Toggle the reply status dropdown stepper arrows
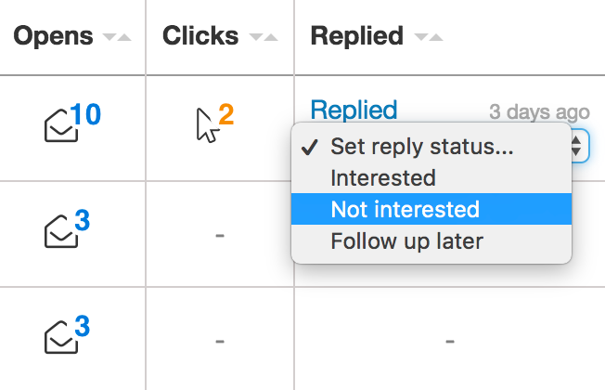 [x=577, y=145]
